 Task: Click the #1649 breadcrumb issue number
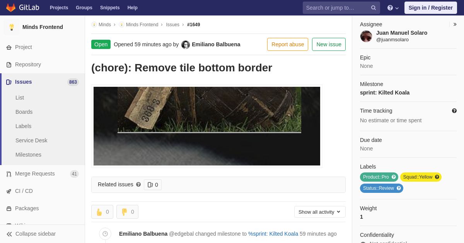tap(193, 25)
